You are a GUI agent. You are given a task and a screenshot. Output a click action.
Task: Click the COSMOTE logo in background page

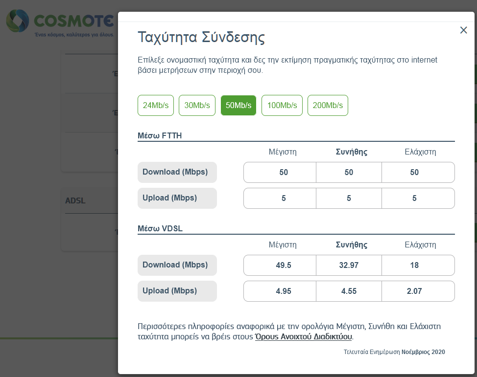(60, 23)
